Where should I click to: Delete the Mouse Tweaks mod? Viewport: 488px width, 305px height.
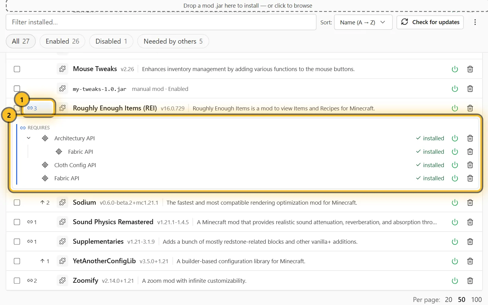click(x=470, y=69)
